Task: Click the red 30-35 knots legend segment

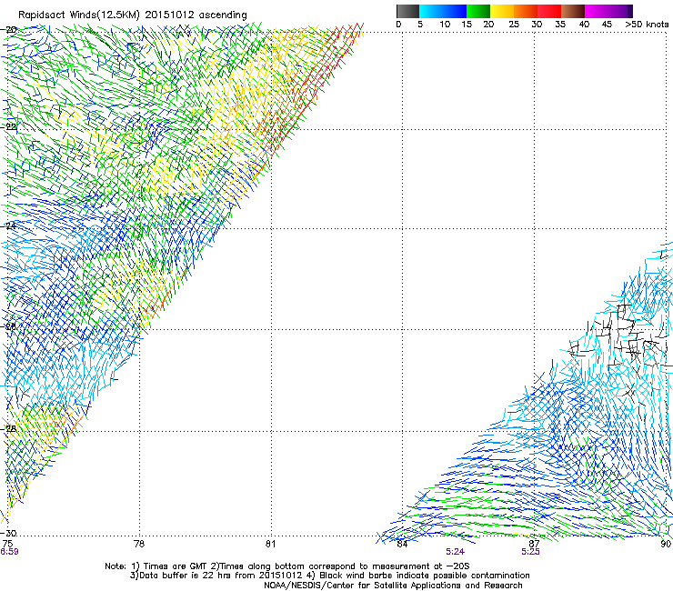Action: (549, 11)
